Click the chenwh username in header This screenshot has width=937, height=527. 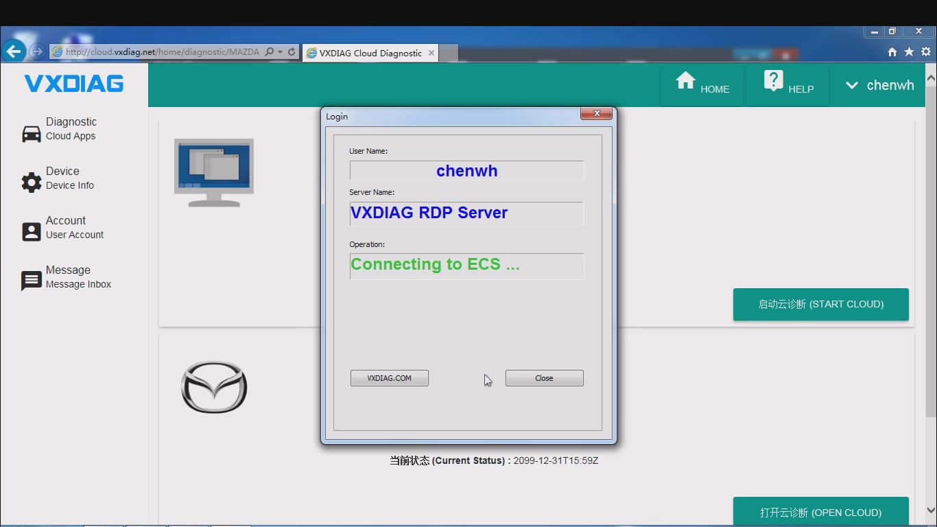[890, 85]
